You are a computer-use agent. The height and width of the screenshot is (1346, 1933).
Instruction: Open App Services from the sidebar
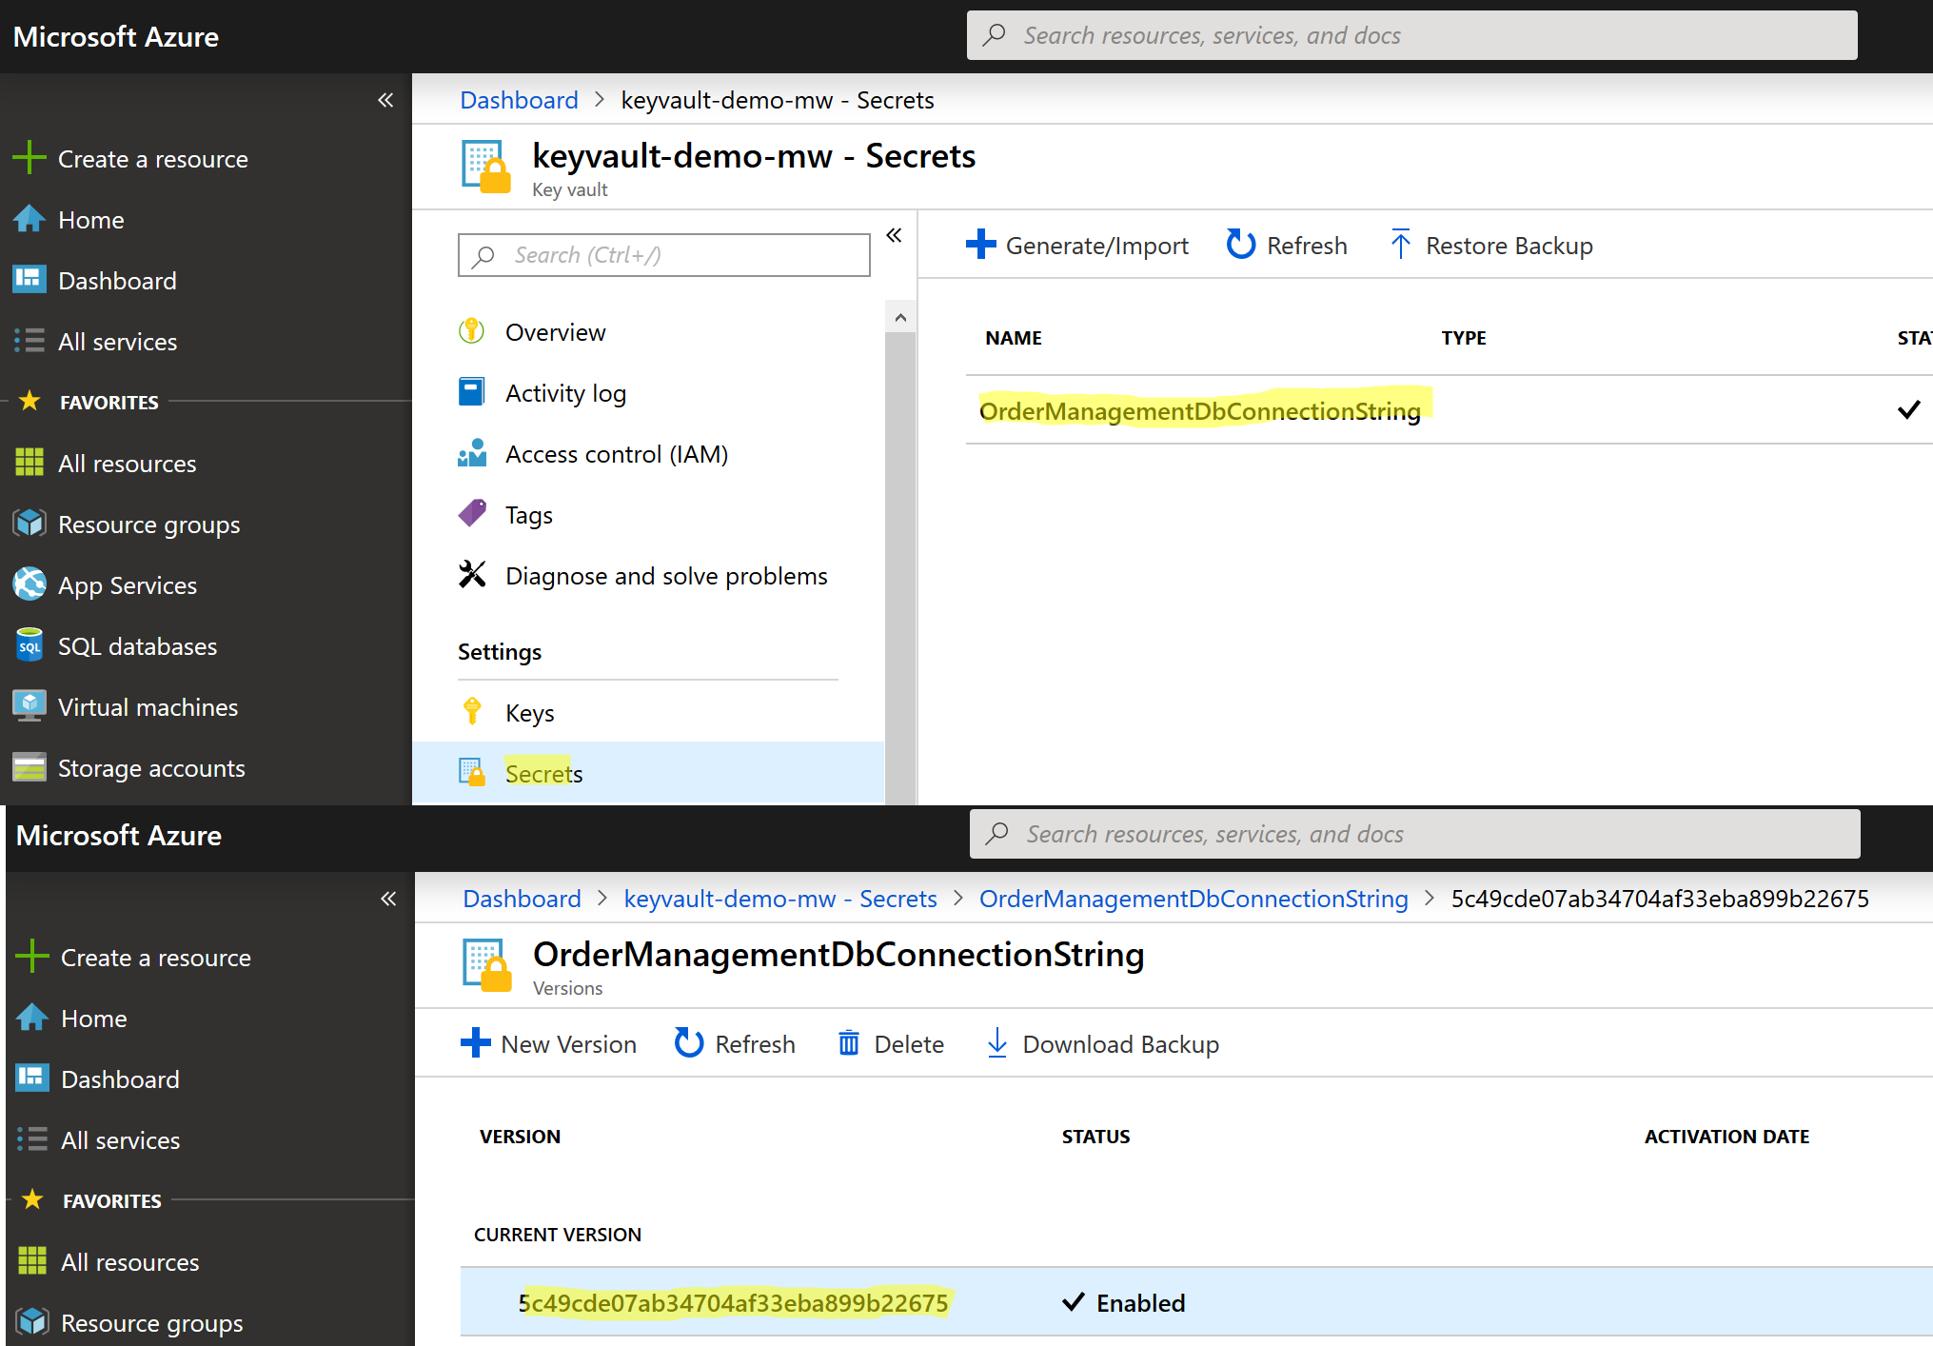[127, 584]
